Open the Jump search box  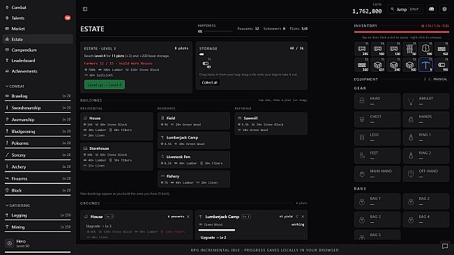tap(404, 9)
